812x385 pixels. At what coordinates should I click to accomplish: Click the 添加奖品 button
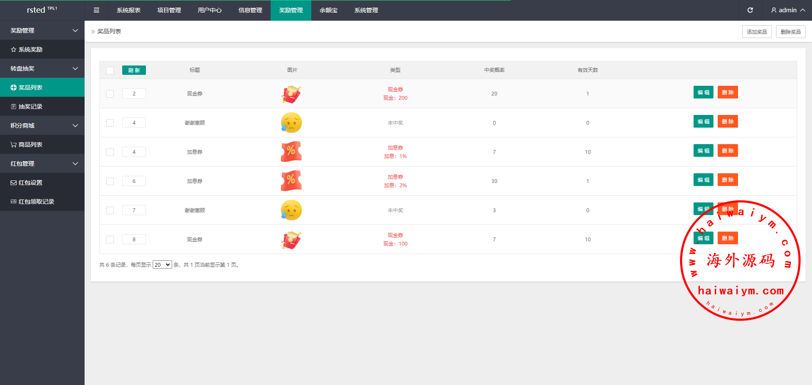coord(757,32)
